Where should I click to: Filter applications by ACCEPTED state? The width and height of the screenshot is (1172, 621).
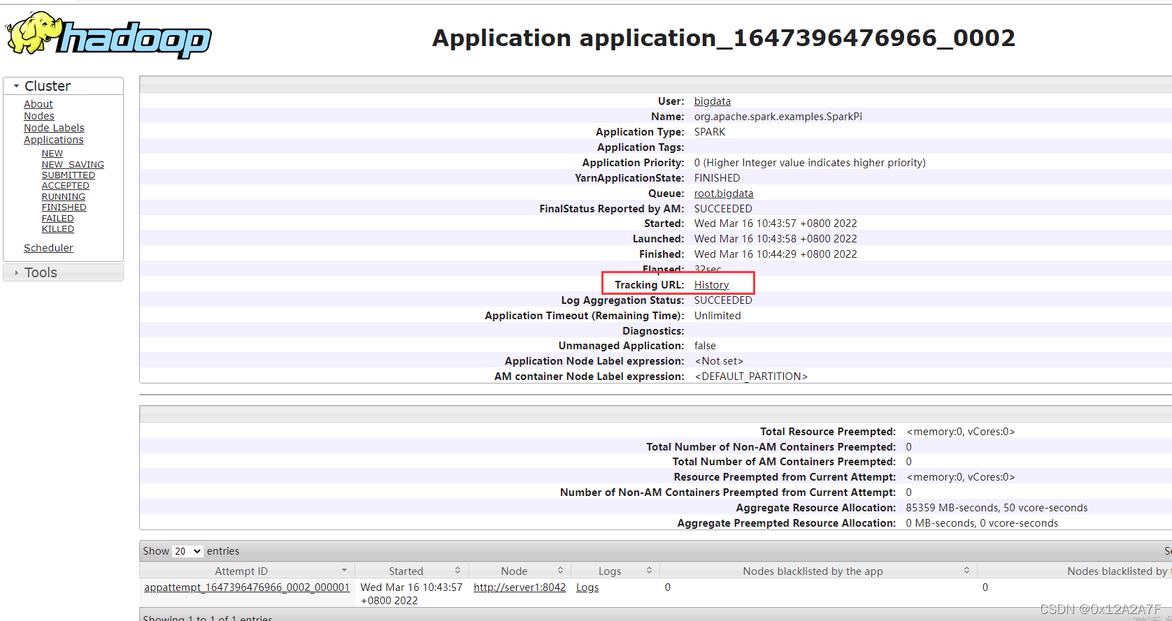[x=65, y=186]
